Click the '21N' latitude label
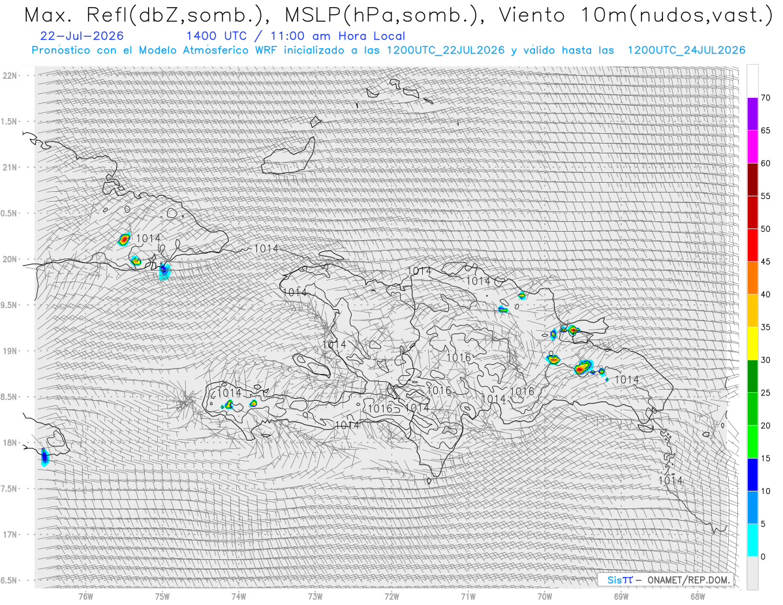The height and width of the screenshot is (605, 783). 10,167
